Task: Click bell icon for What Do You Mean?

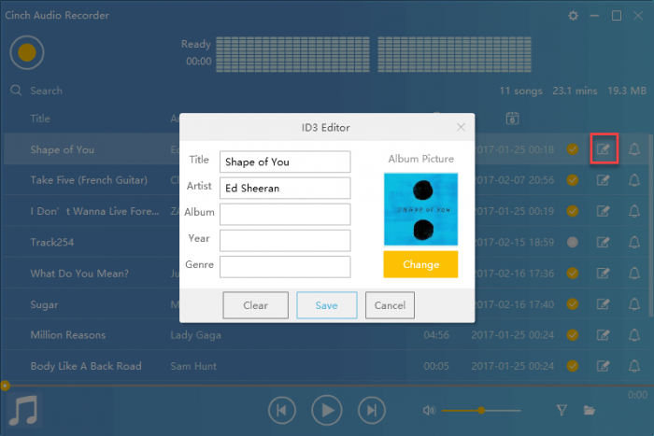Action: pyautogui.click(x=634, y=274)
